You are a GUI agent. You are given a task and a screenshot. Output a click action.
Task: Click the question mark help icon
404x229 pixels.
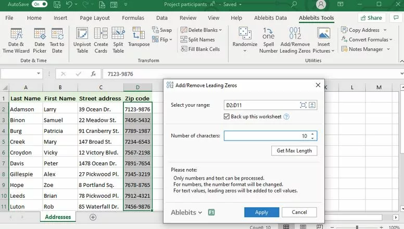point(286,117)
